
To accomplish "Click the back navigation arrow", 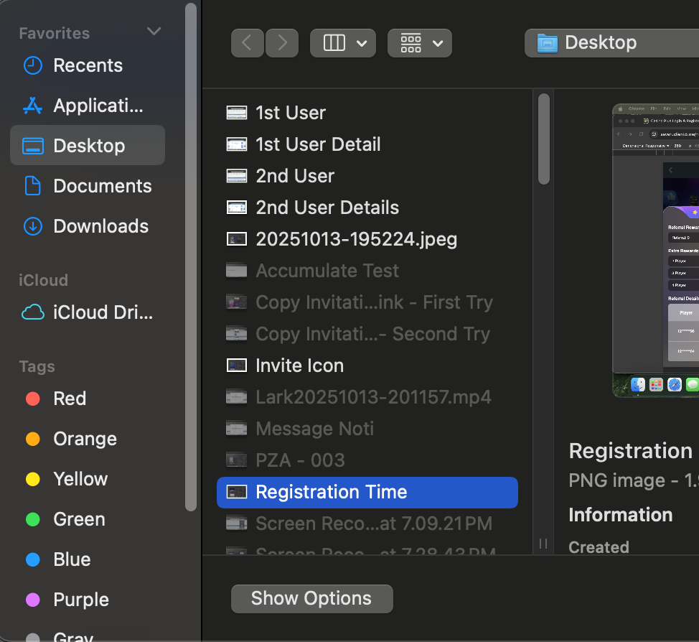I will [x=248, y=43].
